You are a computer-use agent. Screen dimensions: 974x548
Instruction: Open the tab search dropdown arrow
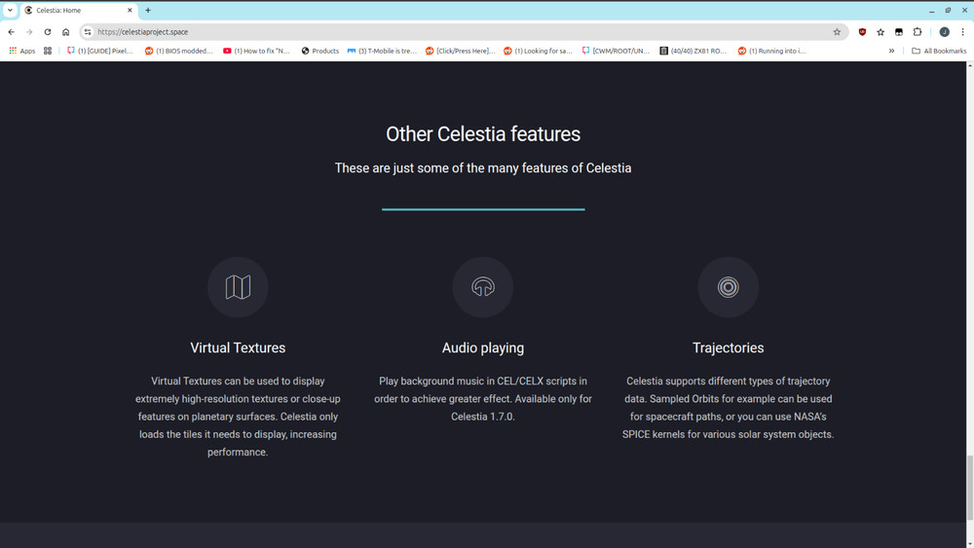[10, 10]
